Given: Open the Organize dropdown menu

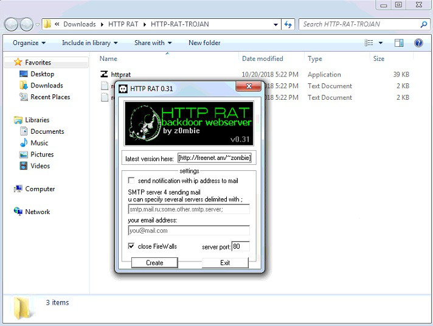Looking at the screenshot, I should point(29,43).
